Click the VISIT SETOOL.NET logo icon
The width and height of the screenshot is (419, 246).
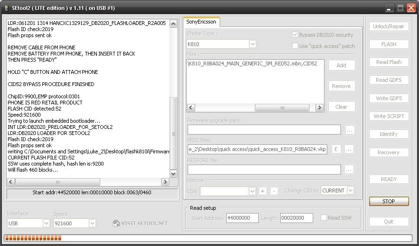[x=116, y=223]
